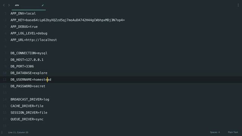Screen dimensions: 242x136
Task: Click the QUEUE_DRIVER=sync line
Action: (27, 119)
